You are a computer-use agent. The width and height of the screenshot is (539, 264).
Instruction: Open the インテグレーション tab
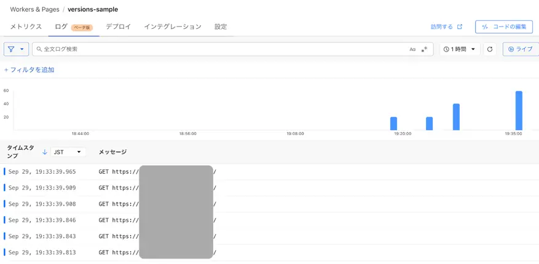click(173, 27)
